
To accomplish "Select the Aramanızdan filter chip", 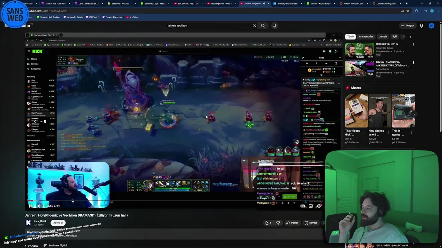I will (366, 37).
